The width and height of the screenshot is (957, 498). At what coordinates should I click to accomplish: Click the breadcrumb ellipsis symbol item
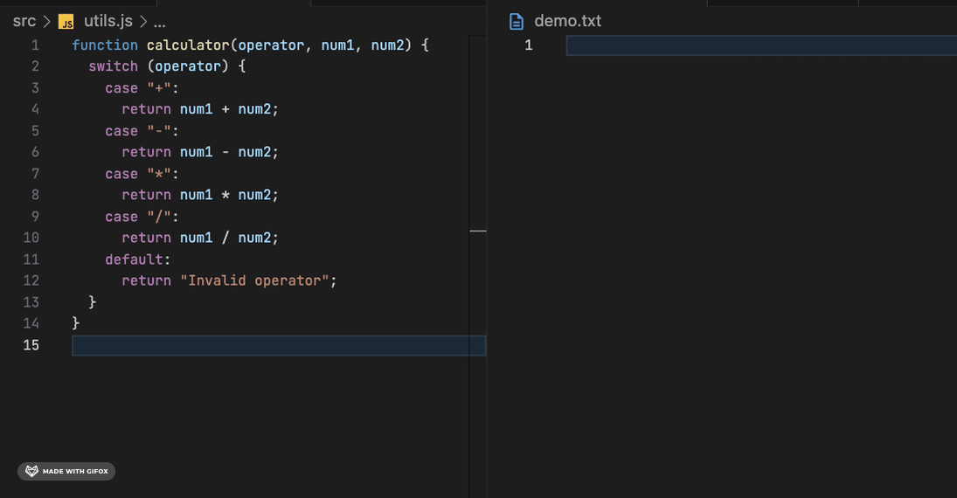click(x=159, y=24)
